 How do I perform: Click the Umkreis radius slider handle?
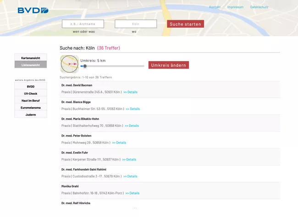coord(85,66)
